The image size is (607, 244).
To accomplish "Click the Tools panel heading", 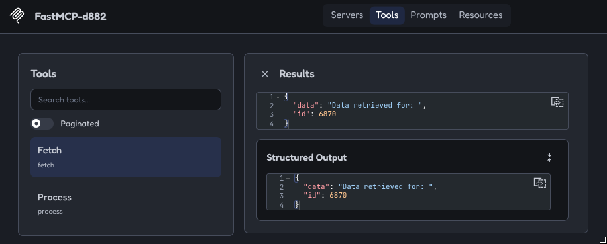I will point(44,74).
